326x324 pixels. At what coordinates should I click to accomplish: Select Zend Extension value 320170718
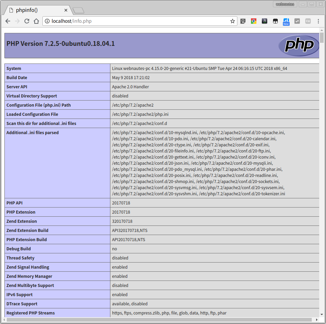coord(122,221)
